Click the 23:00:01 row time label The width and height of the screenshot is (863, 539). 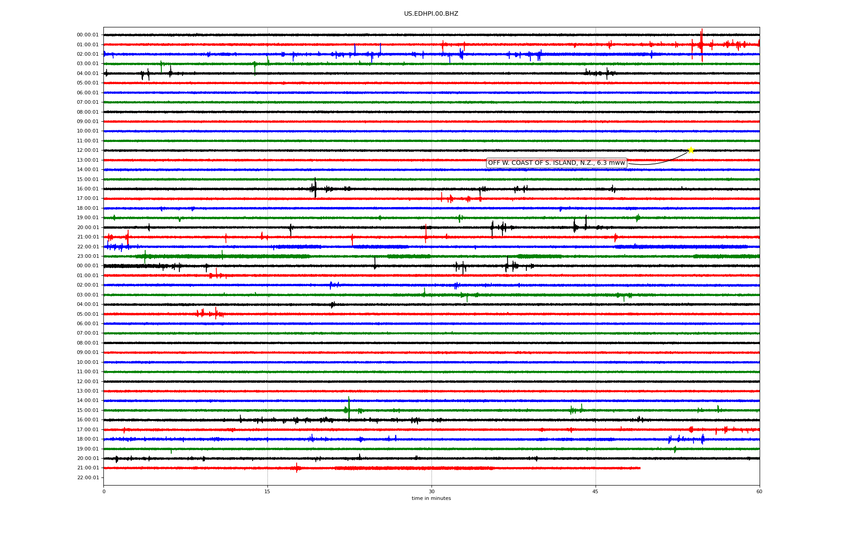pos(88,256)
